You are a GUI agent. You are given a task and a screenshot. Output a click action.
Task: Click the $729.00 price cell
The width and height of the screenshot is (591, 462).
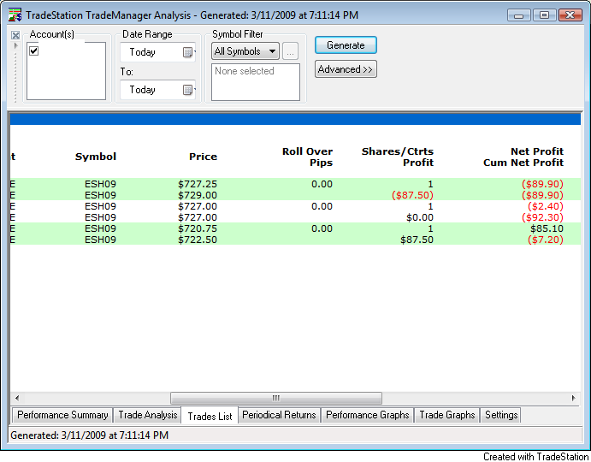(198, 195)
